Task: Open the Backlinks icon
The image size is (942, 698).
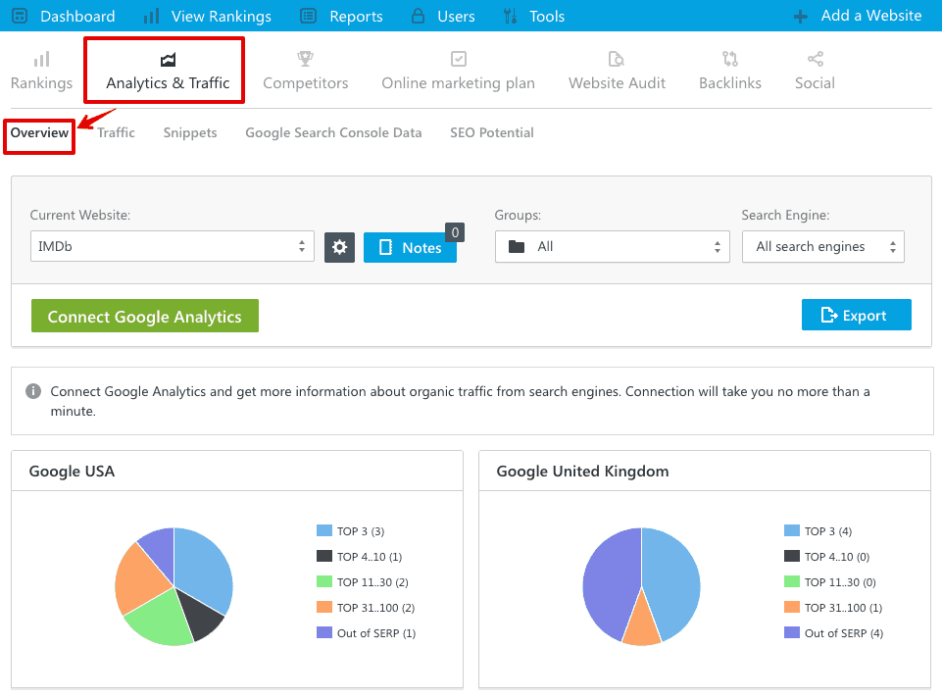Action: (x=729, y=60)
